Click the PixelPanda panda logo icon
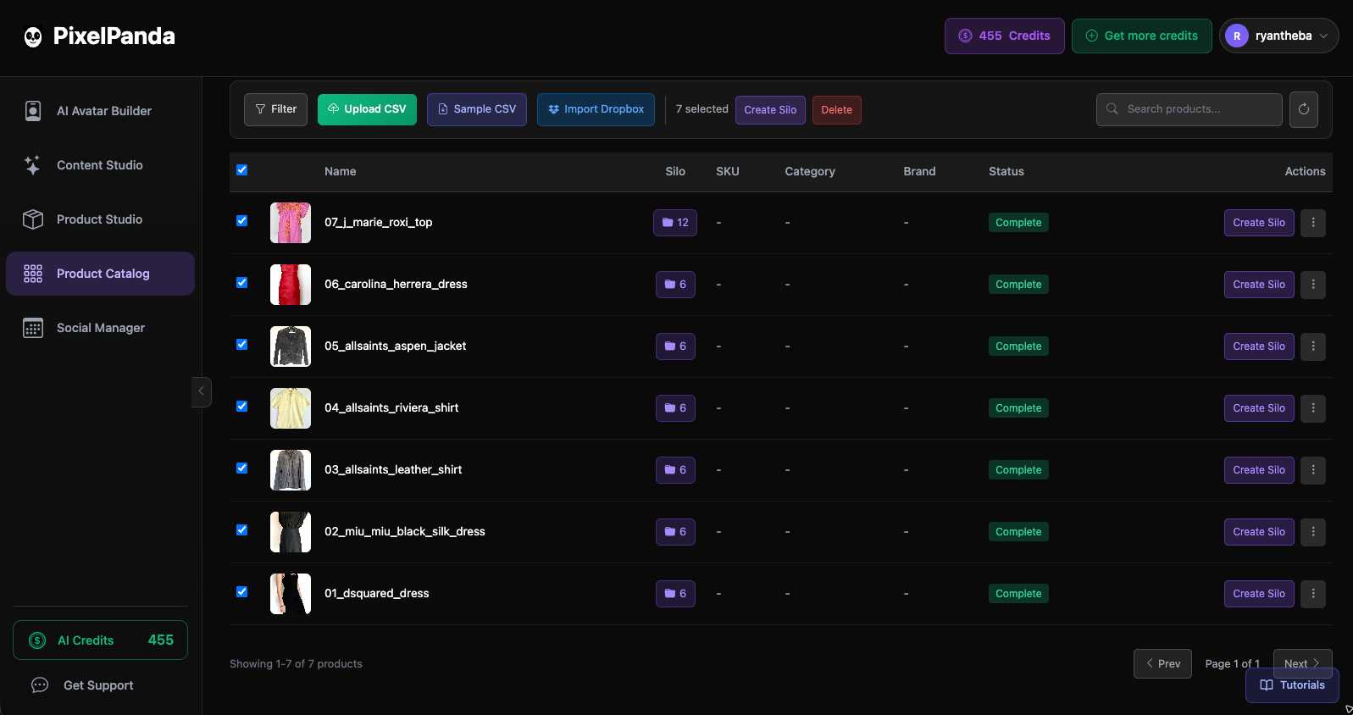This screenshot has width=1353, height=715. pyautogui.click(x=33, y=36)
